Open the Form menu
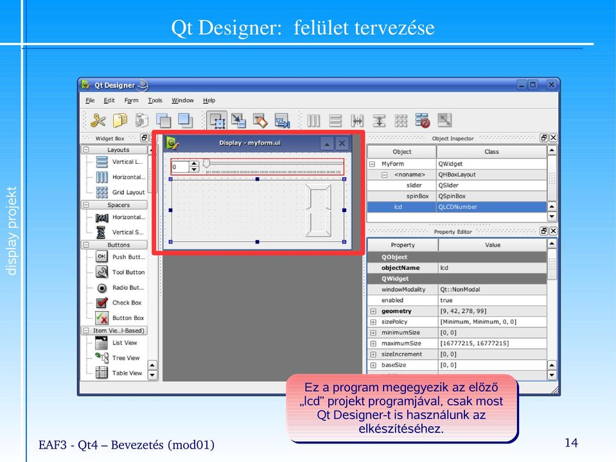Viewport: 616px width, 462px height. click(x=131, y=100)
